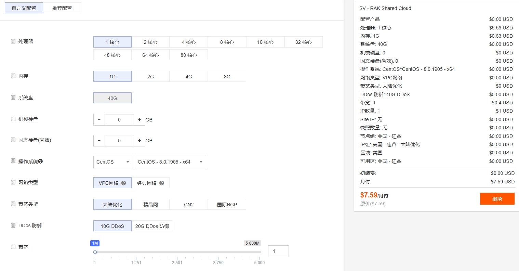Choose 2G memory option
The height and width of the screenshot is (271, 519).
pos(150,77)
